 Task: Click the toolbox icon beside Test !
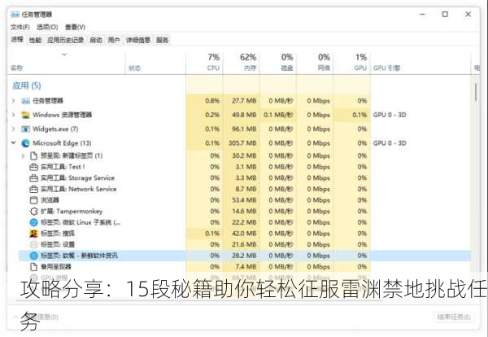pyautogui.click(x=33, y=167)
